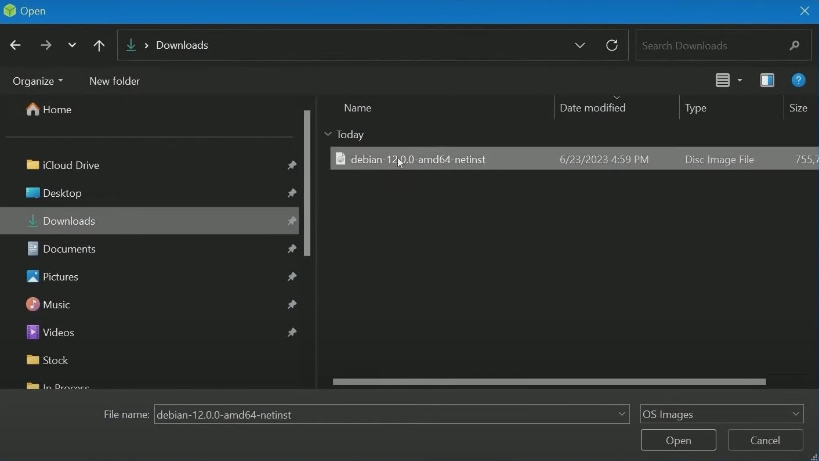Click New folder in toolbar
This screenshot has height=461, width=819.
coord(114,81)
